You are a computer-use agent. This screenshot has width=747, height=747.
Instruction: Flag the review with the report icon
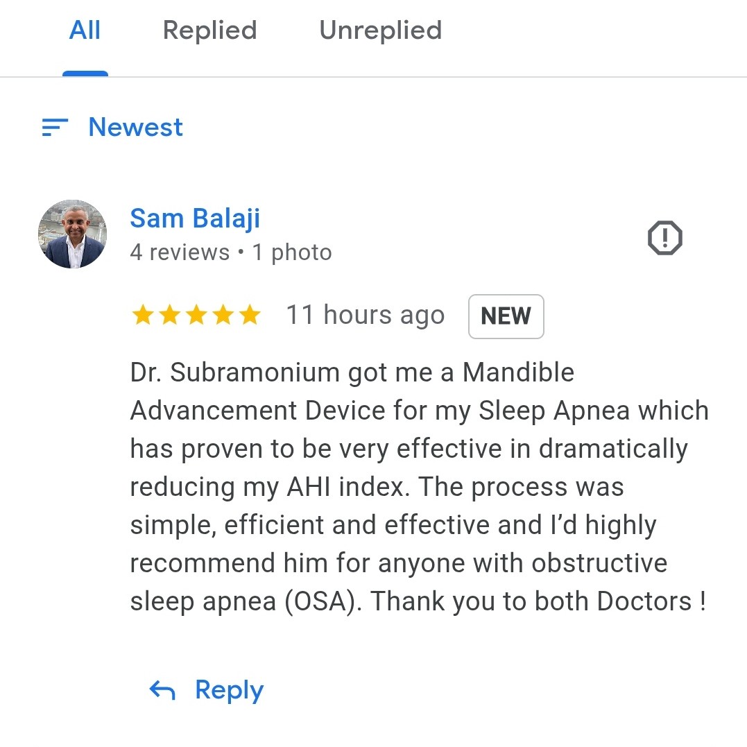664,238
